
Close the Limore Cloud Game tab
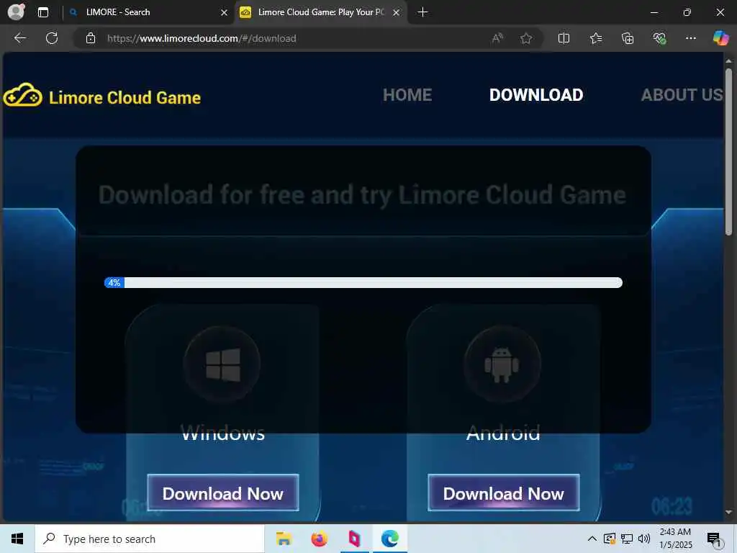(397, 13)
